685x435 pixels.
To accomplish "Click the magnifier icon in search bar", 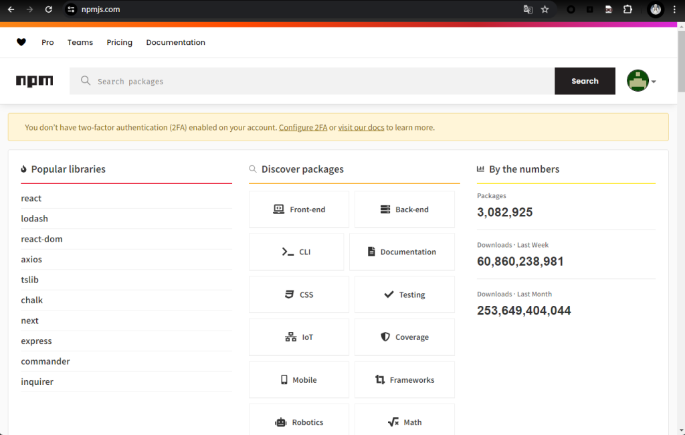I will click(x=86, y=81).
